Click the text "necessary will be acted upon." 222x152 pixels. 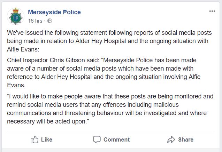(48, 121)
